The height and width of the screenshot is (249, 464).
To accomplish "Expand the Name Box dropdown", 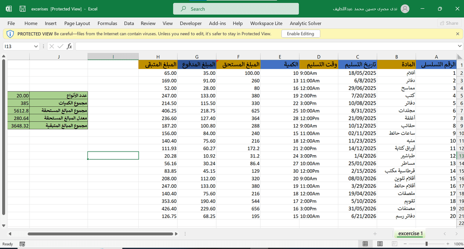I will tap(36, 46).
